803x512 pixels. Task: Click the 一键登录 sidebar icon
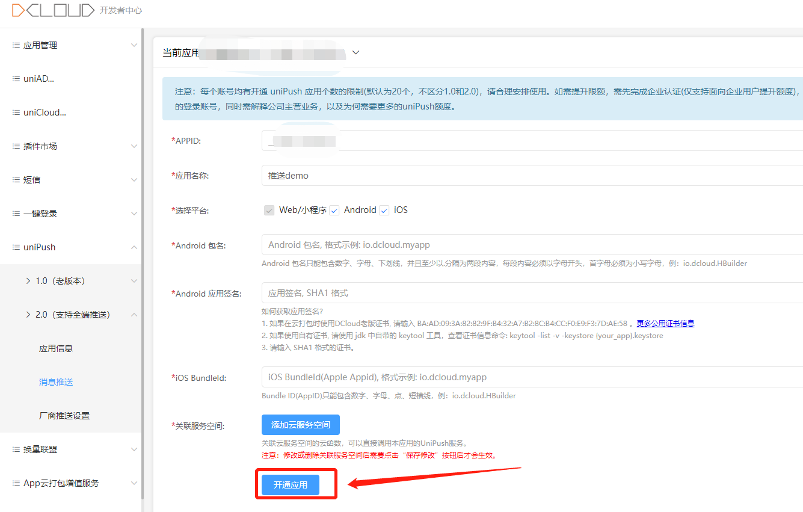click(x=15, y=213)
